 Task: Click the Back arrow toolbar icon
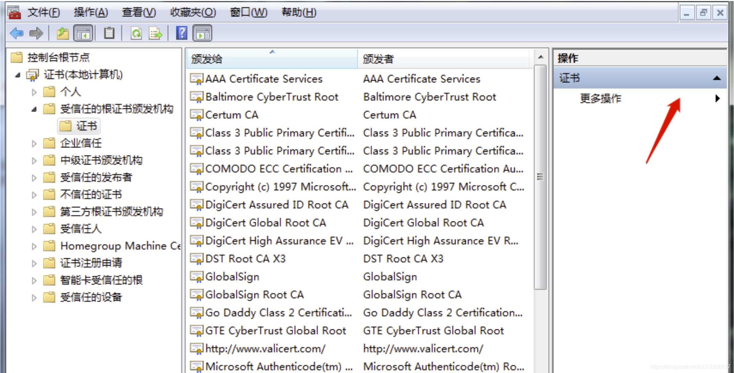click(x=16, y=33)
